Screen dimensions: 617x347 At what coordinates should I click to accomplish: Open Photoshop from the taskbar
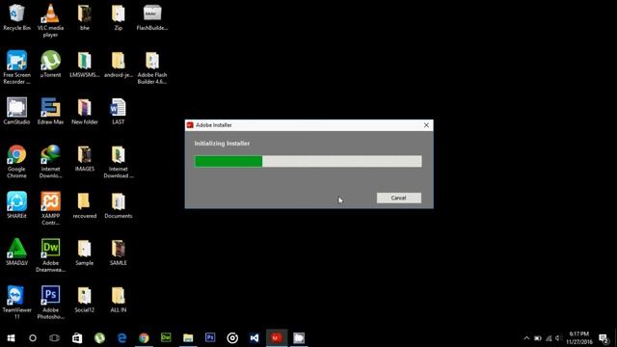[x=210, y=338]
